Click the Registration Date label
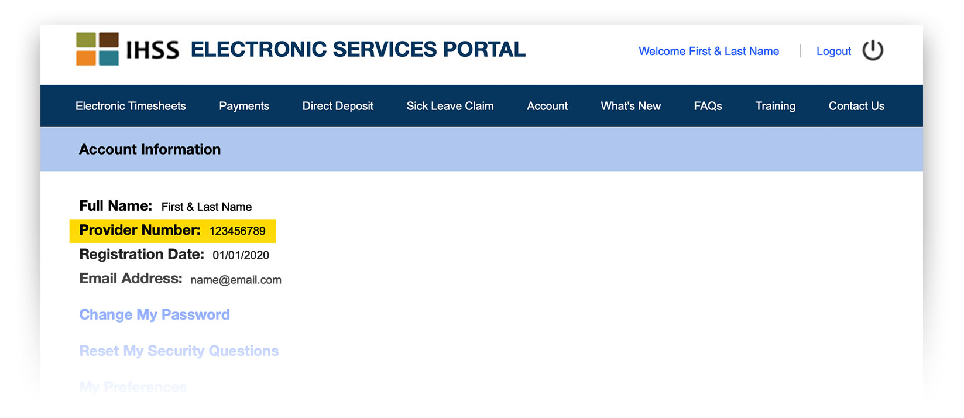 (x=142, y=255)
